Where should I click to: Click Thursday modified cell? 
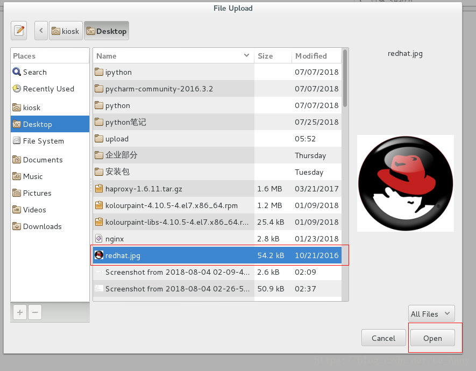click(310, 155)
